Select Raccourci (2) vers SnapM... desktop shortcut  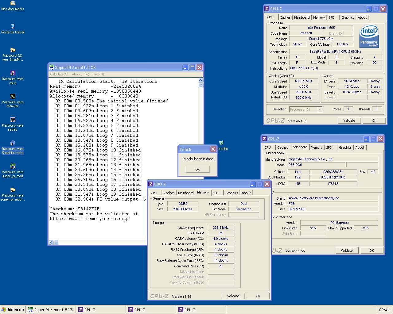point(13,54)
